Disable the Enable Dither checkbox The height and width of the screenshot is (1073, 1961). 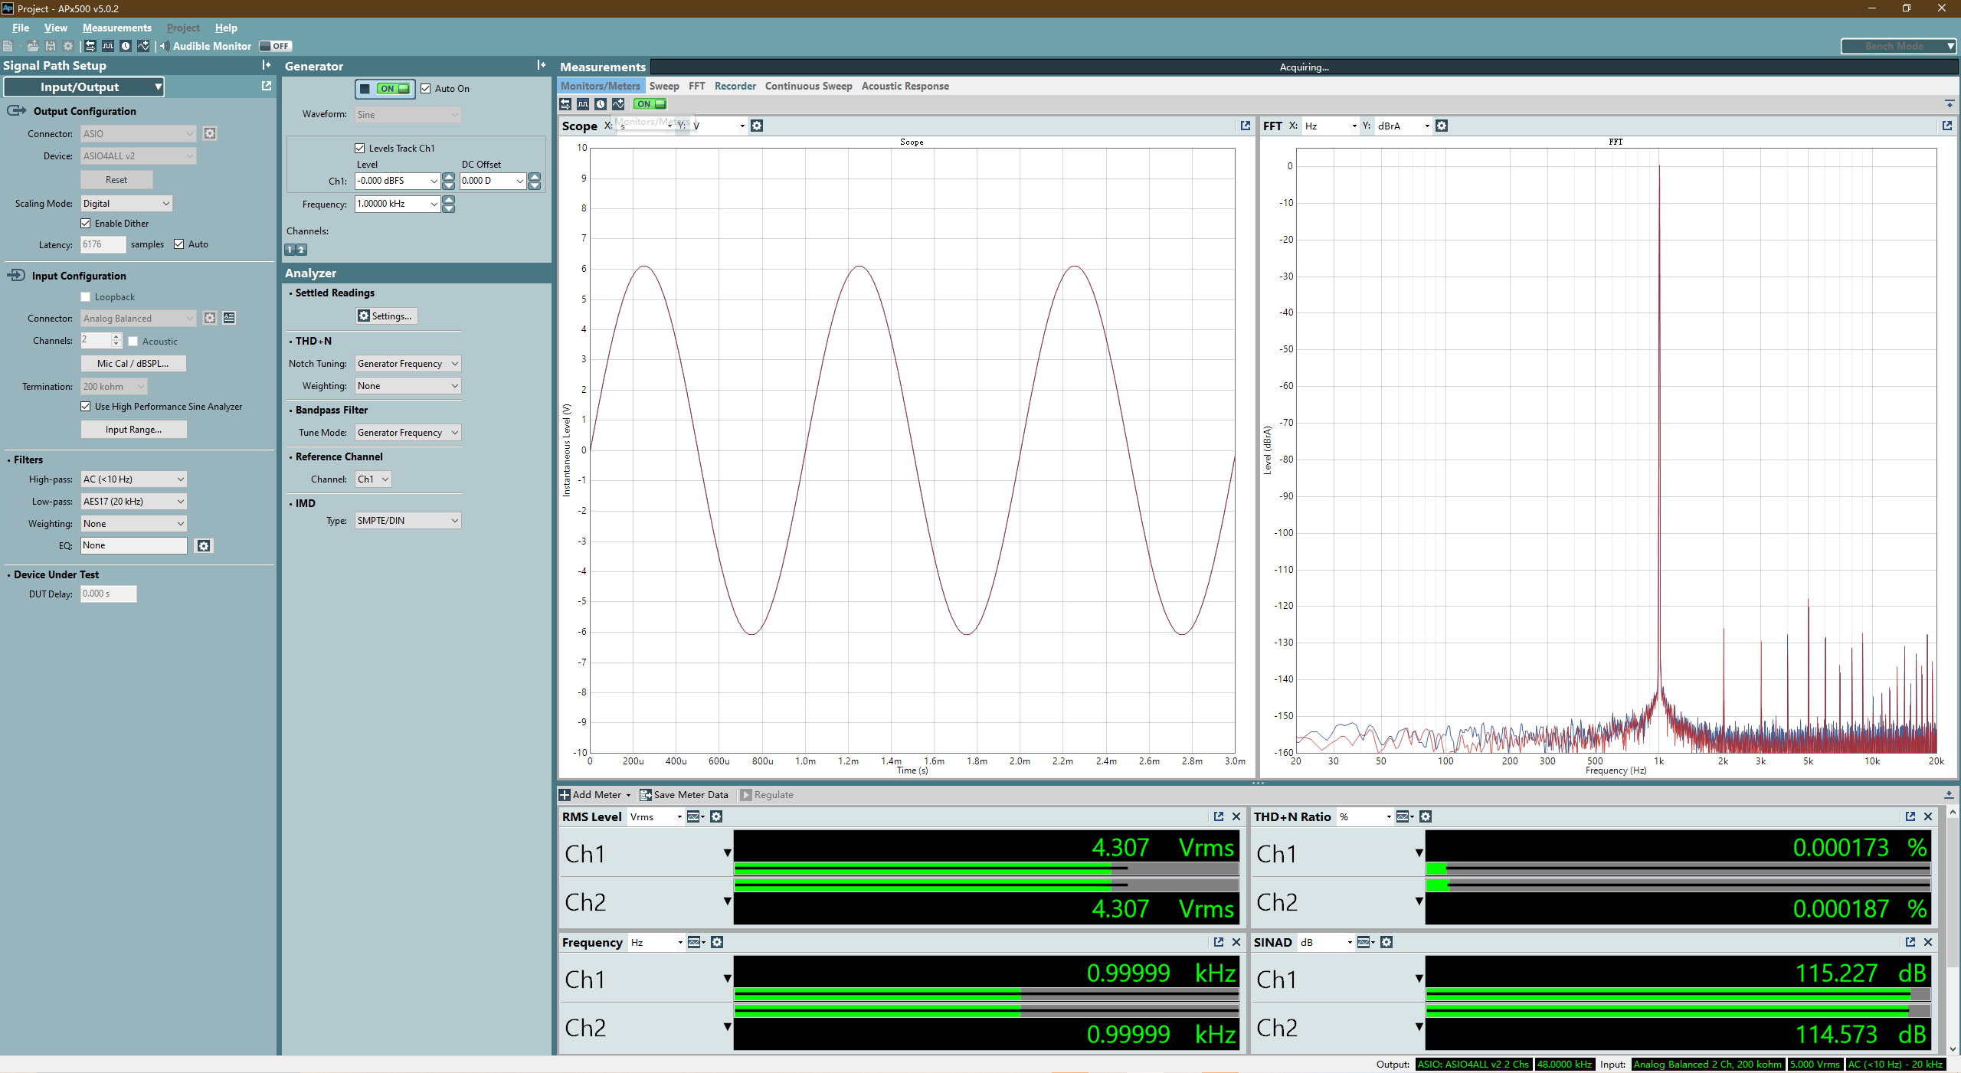tap(86, 224)
